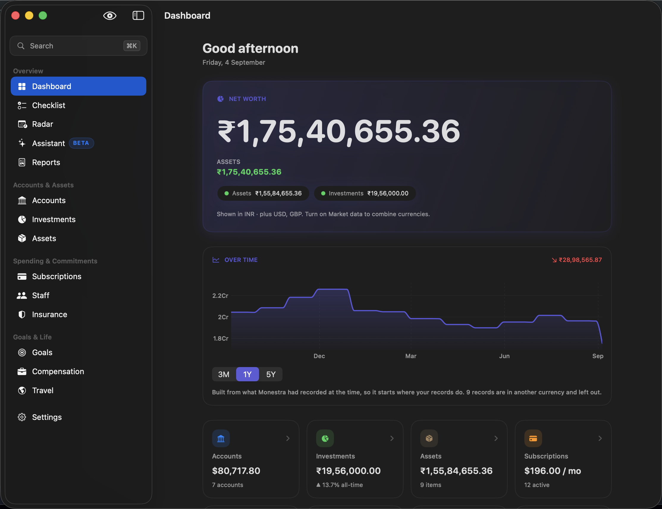The height and width of the screenshot is (509, 662).
Task: Click the BETA badge next to Assistant
Action: pyautogui.click(x=81, y=143)
